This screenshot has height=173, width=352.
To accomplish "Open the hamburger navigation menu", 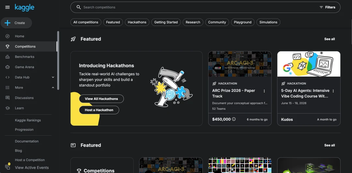I will (x=7, y=7).
